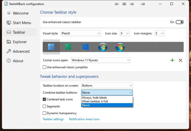Open the About section
This screenshot has height=131, width=191.
tap(20, 61)
